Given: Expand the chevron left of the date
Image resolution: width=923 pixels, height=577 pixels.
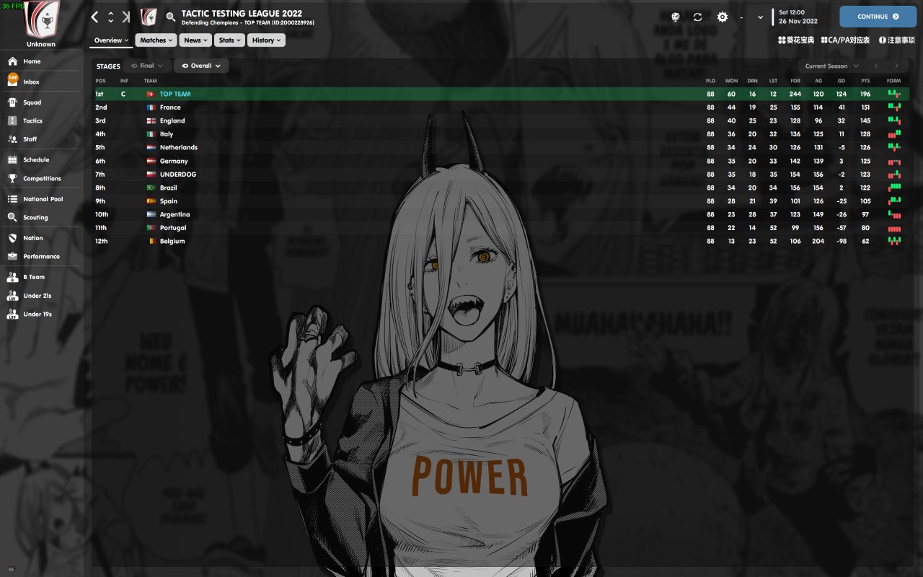Looking at the screenshot, I should [760, 17].
